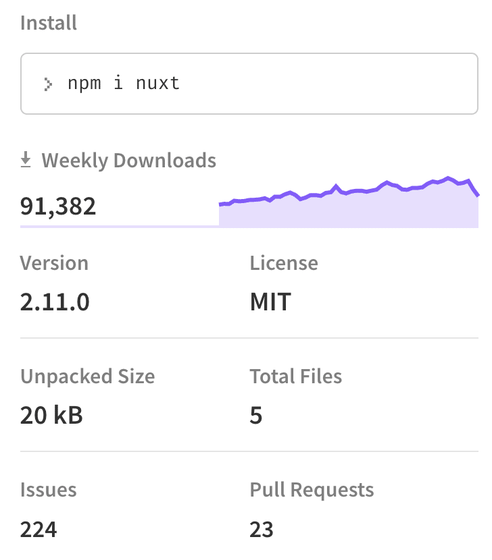
Task: Click the Total Files label
Action: pyautogui.click(x=296, y=376)
